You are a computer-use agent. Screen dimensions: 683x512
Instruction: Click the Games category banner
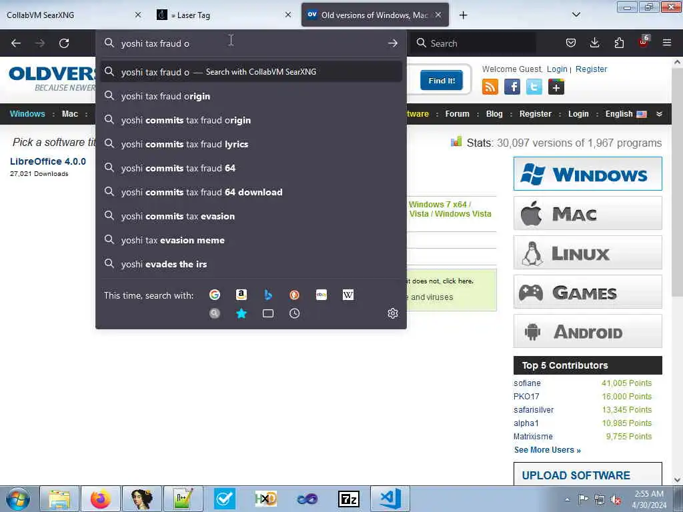pos(588,292)
